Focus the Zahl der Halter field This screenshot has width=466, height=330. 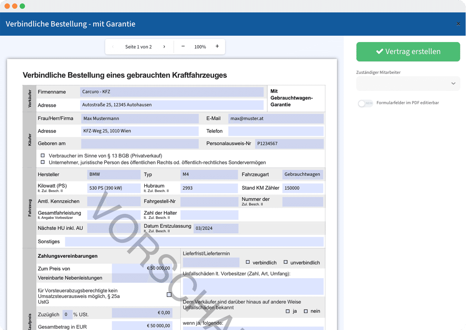tap(209, 215)
